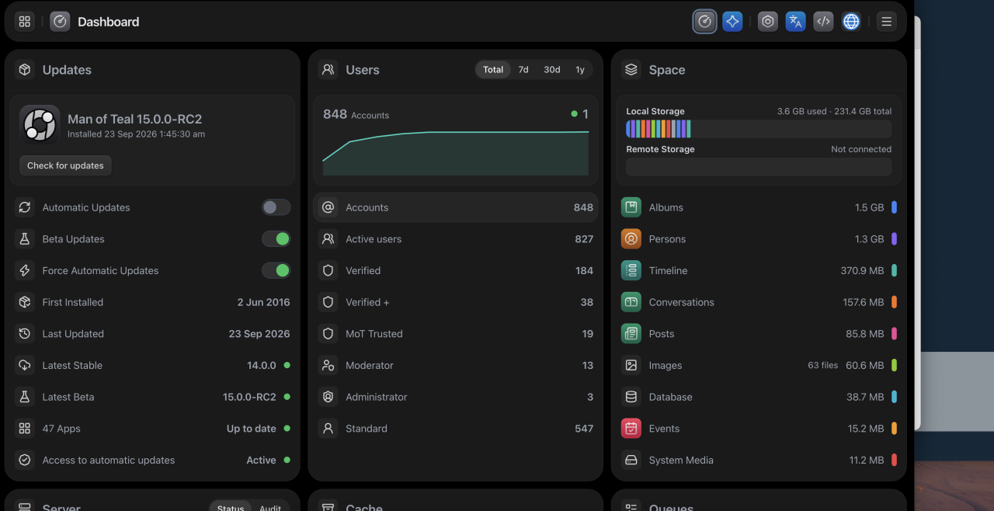
Task: Select the MoT Trusted row
Action: (x=456, y=334)
